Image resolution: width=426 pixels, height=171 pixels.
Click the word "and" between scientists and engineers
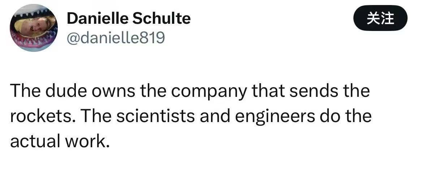[x=190, y=117]
